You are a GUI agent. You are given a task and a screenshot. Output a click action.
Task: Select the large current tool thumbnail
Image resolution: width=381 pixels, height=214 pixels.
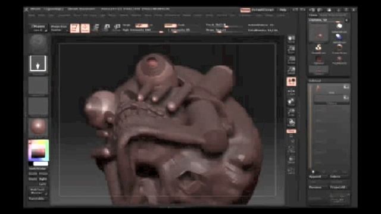point(318,34)
